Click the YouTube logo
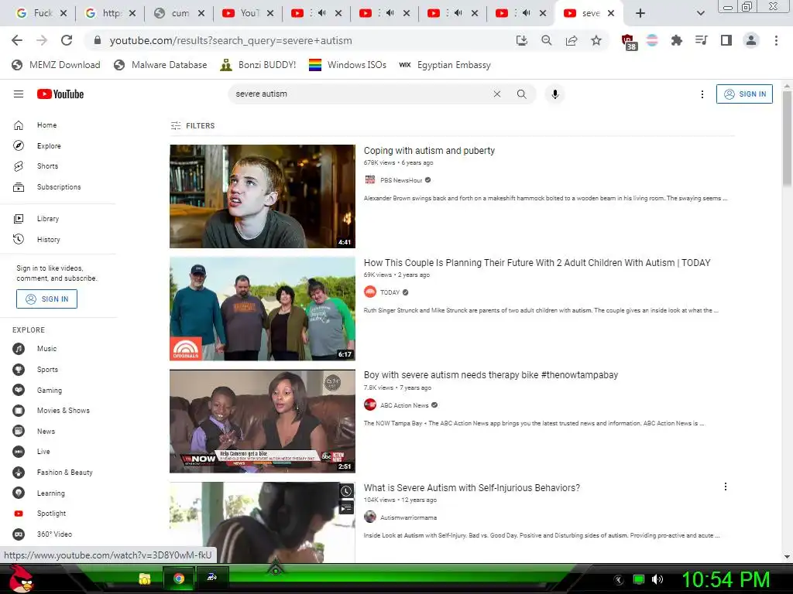Image resolution: width=793 pixels, height=594 pixels. coord(60,94)
